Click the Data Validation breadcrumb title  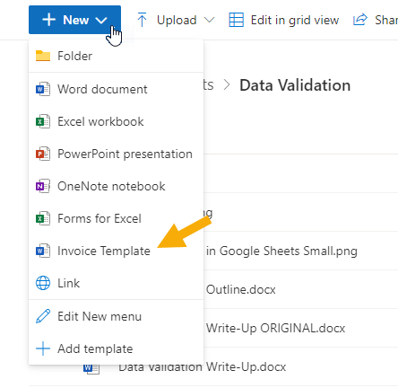pyautogui.click(x=295, y=85)
